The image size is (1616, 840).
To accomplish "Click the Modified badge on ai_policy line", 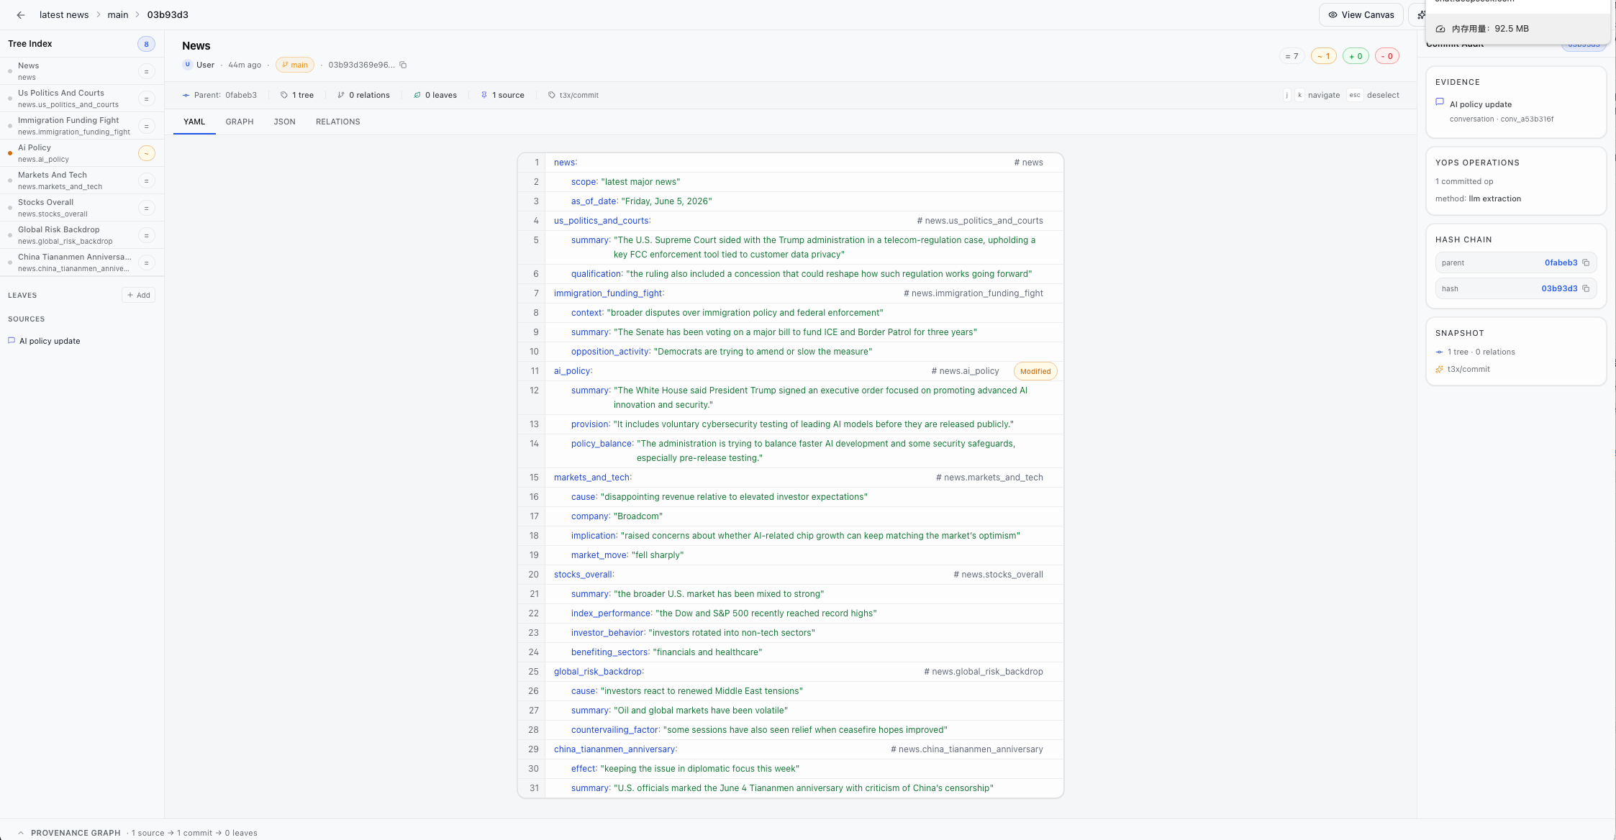I will pos(1035,371).
